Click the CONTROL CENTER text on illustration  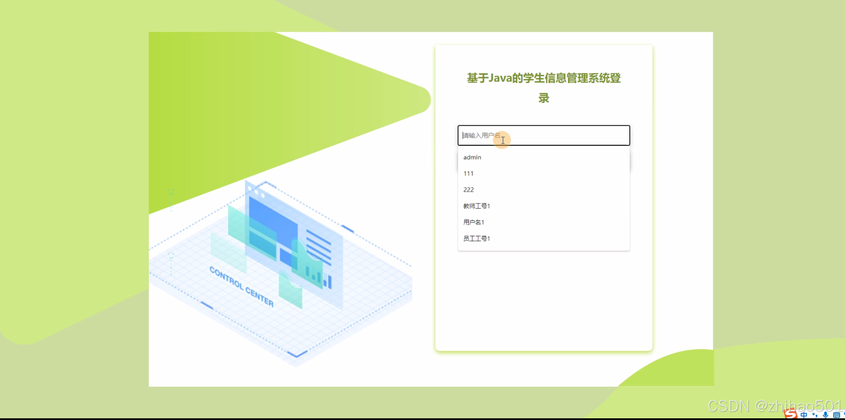pyautogui.click(x=241, y=287)
